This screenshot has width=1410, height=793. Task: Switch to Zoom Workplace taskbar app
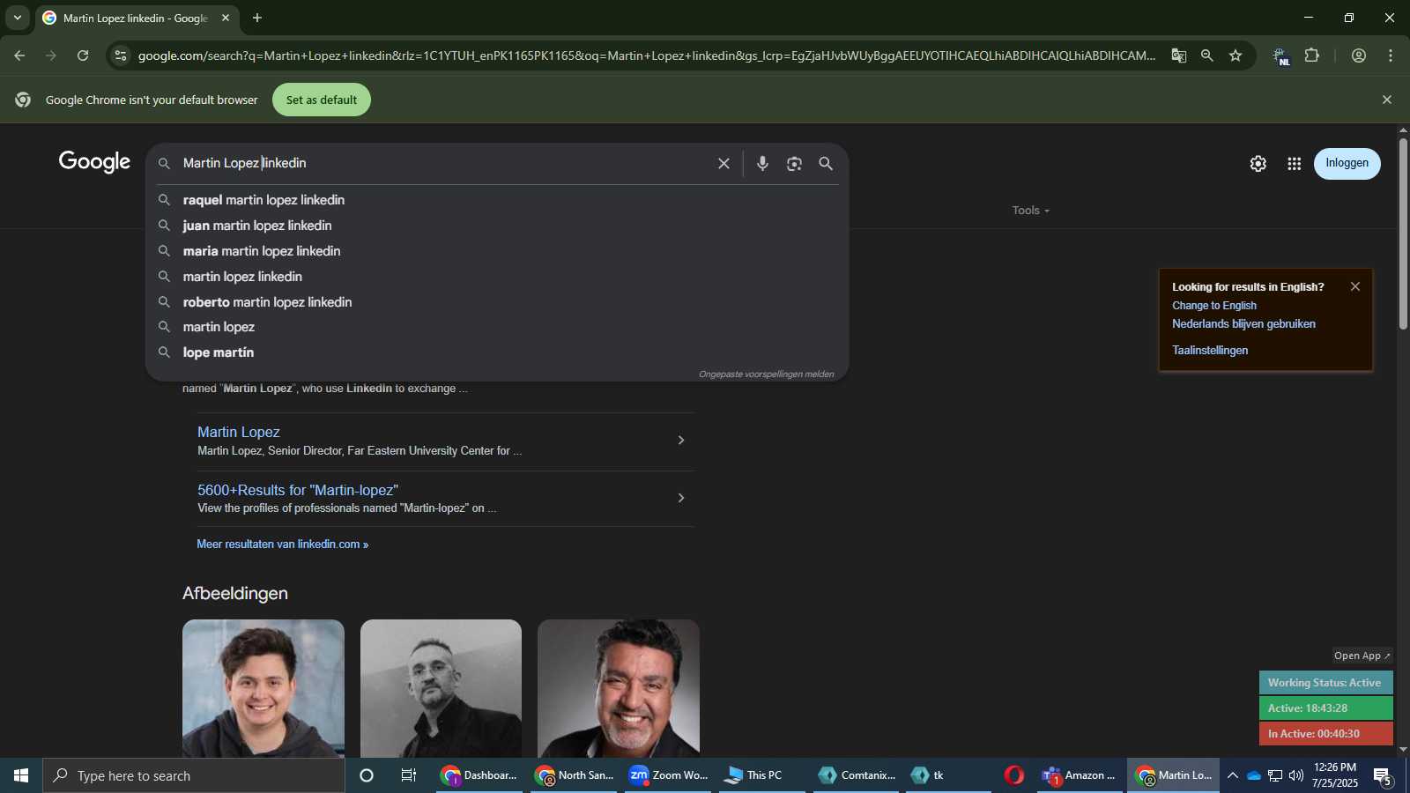point(669,775)
